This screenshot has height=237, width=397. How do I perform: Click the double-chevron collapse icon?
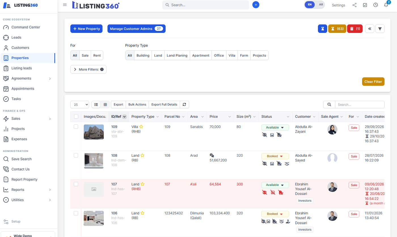369,29
